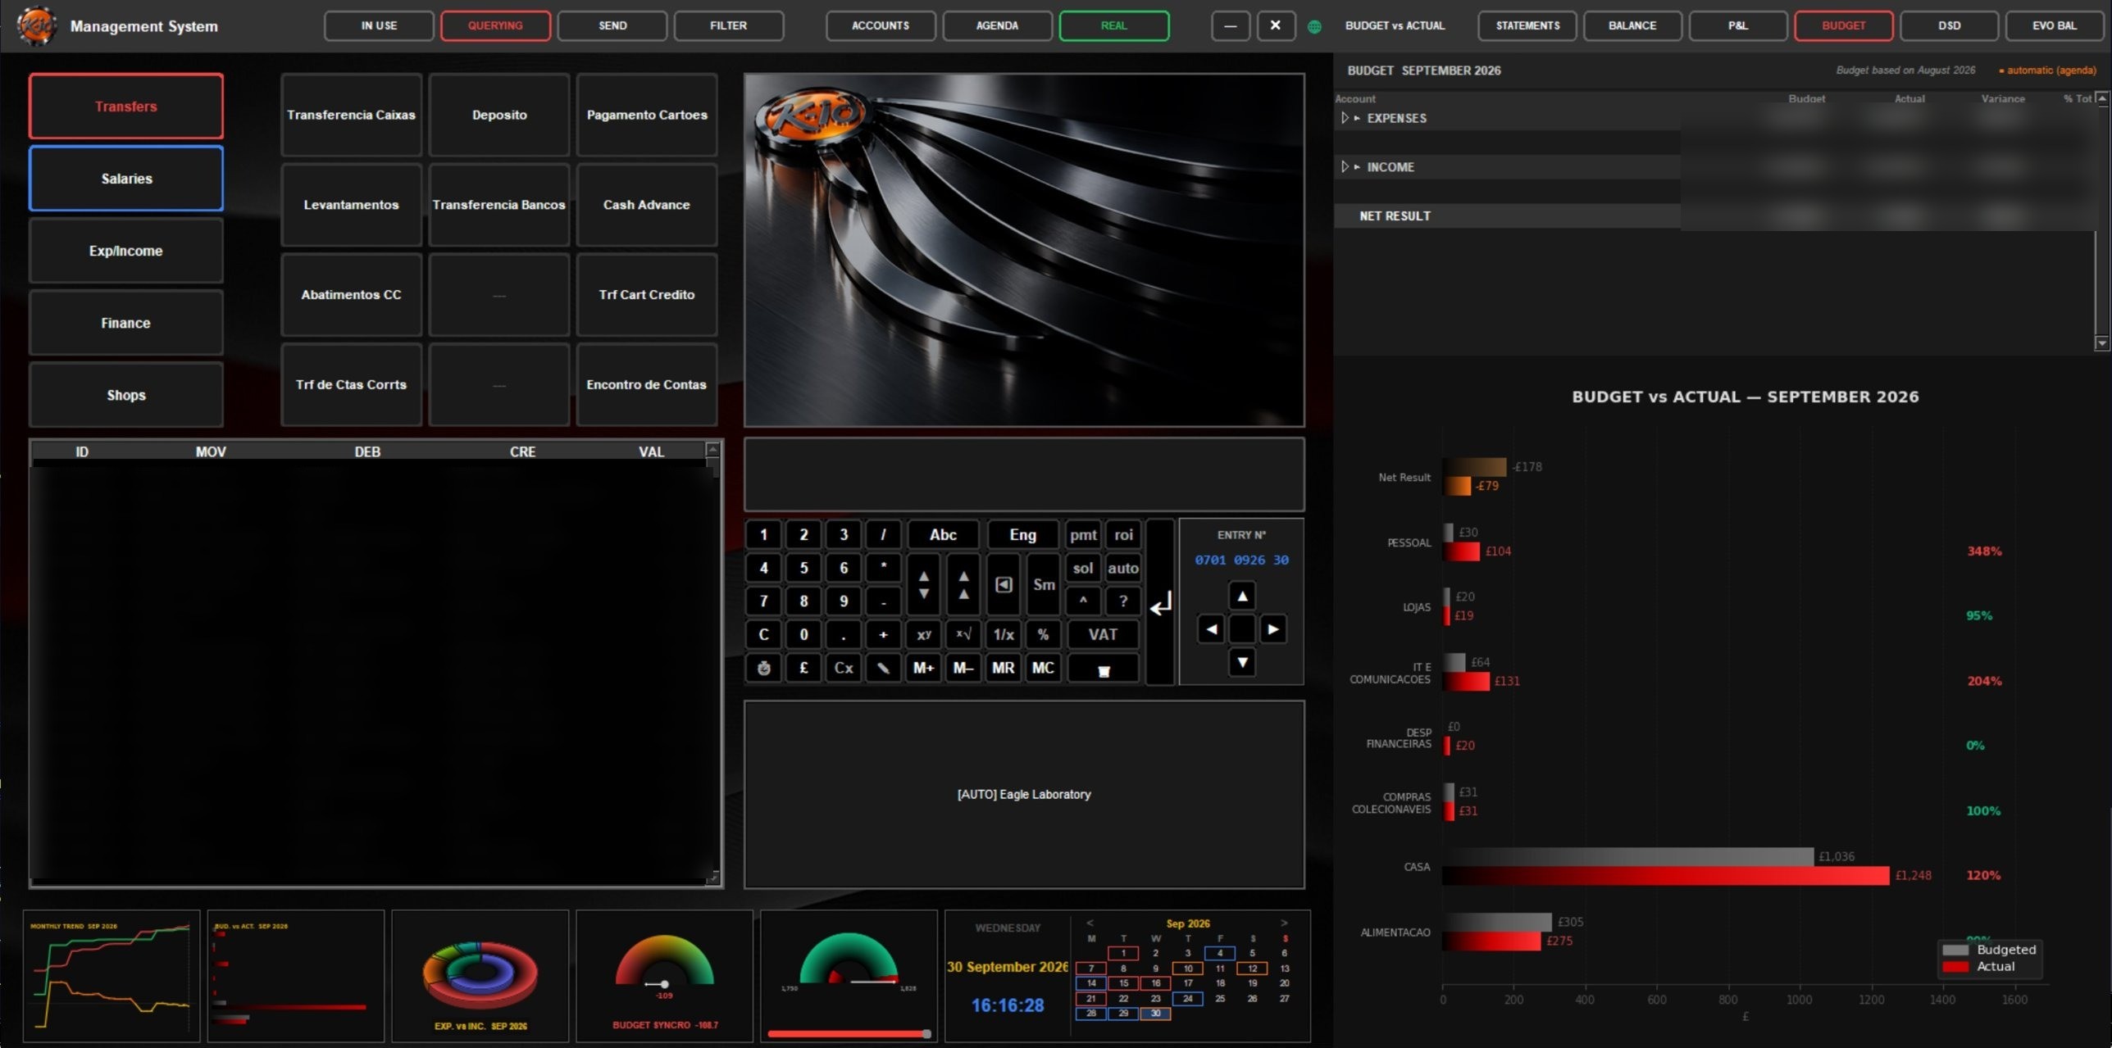Click the double up-arrows key

point(964,584)
